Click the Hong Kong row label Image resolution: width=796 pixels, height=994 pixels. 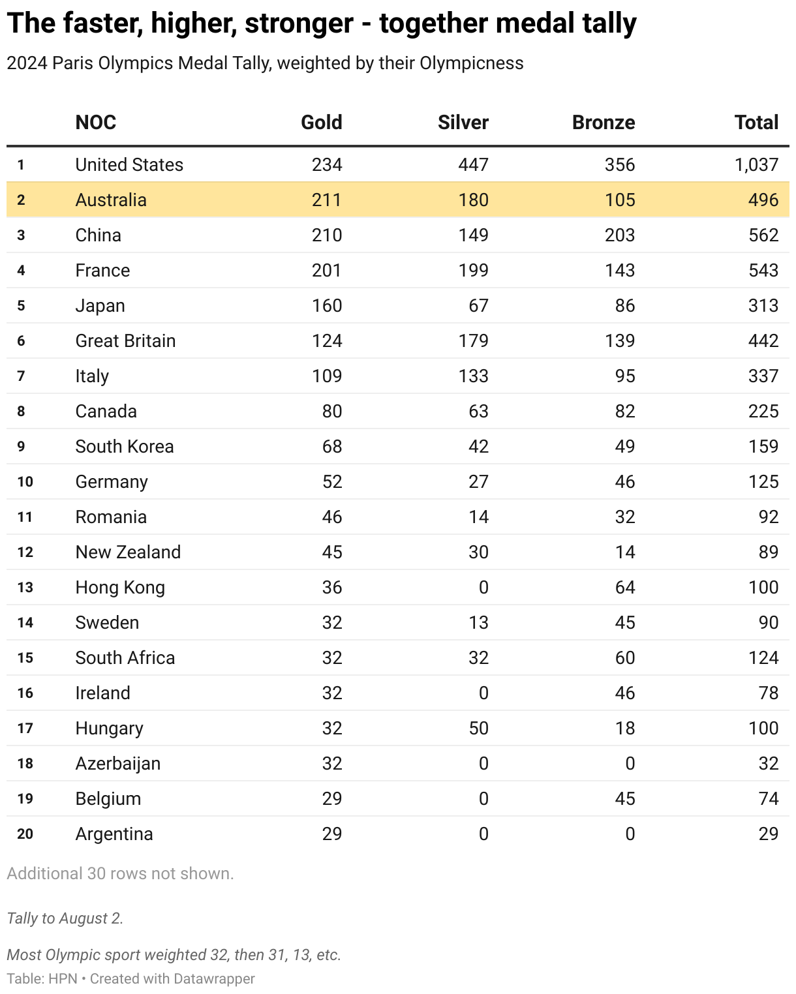(120, 588)
